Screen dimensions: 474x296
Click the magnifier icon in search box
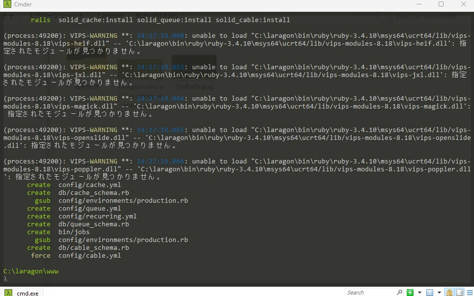[x=399, y=292]
